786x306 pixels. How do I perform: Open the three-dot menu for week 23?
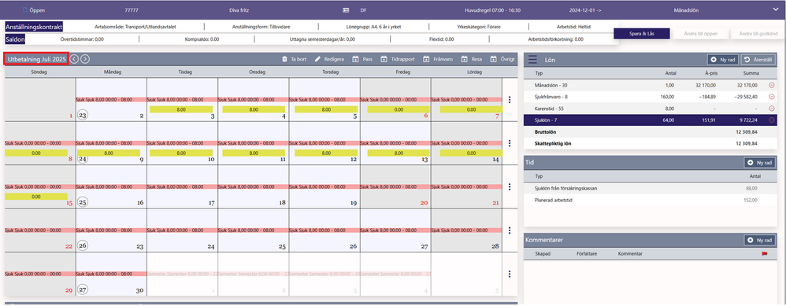coord(510,100)
